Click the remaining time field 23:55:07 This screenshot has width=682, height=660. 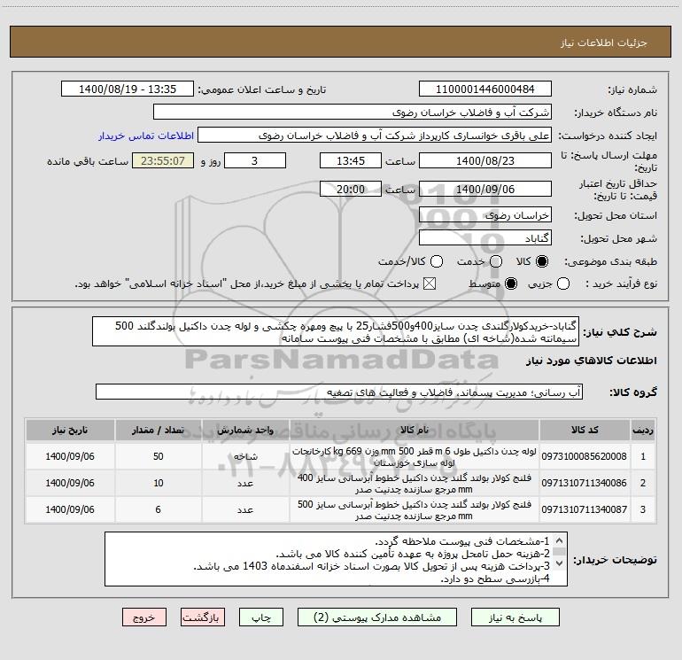point(163,160)
